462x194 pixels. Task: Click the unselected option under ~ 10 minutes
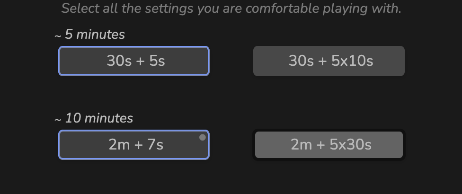point(329,145)
